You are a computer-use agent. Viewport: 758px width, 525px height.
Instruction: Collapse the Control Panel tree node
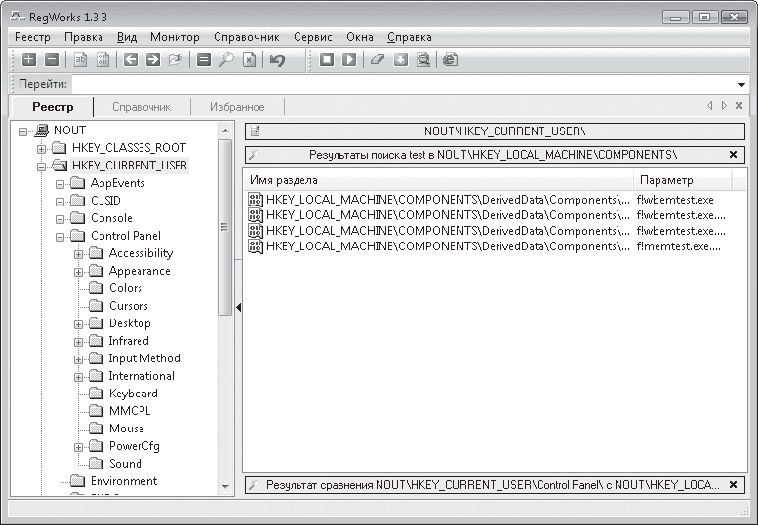click(60, 236)
